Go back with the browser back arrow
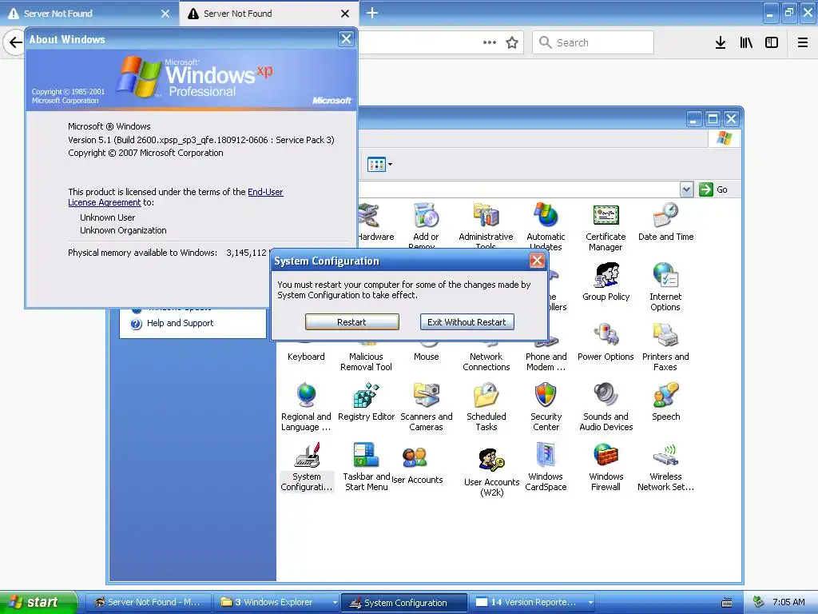818x614 pixels. (x=15, y=43)
